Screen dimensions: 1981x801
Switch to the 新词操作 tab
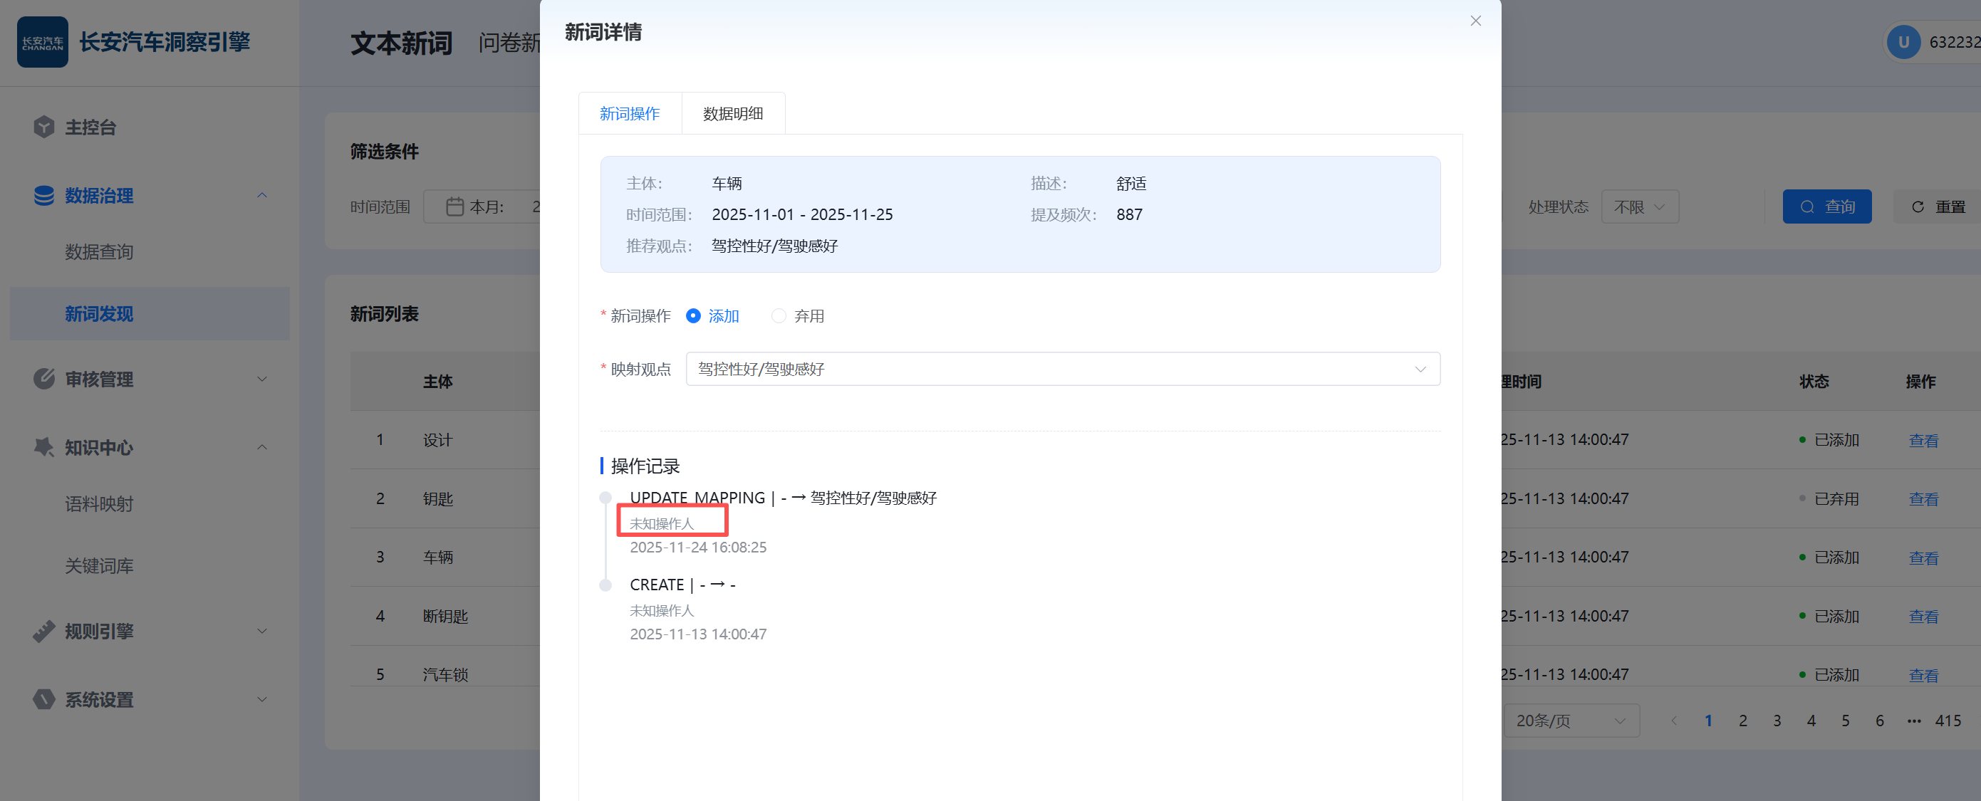point(629,114)
